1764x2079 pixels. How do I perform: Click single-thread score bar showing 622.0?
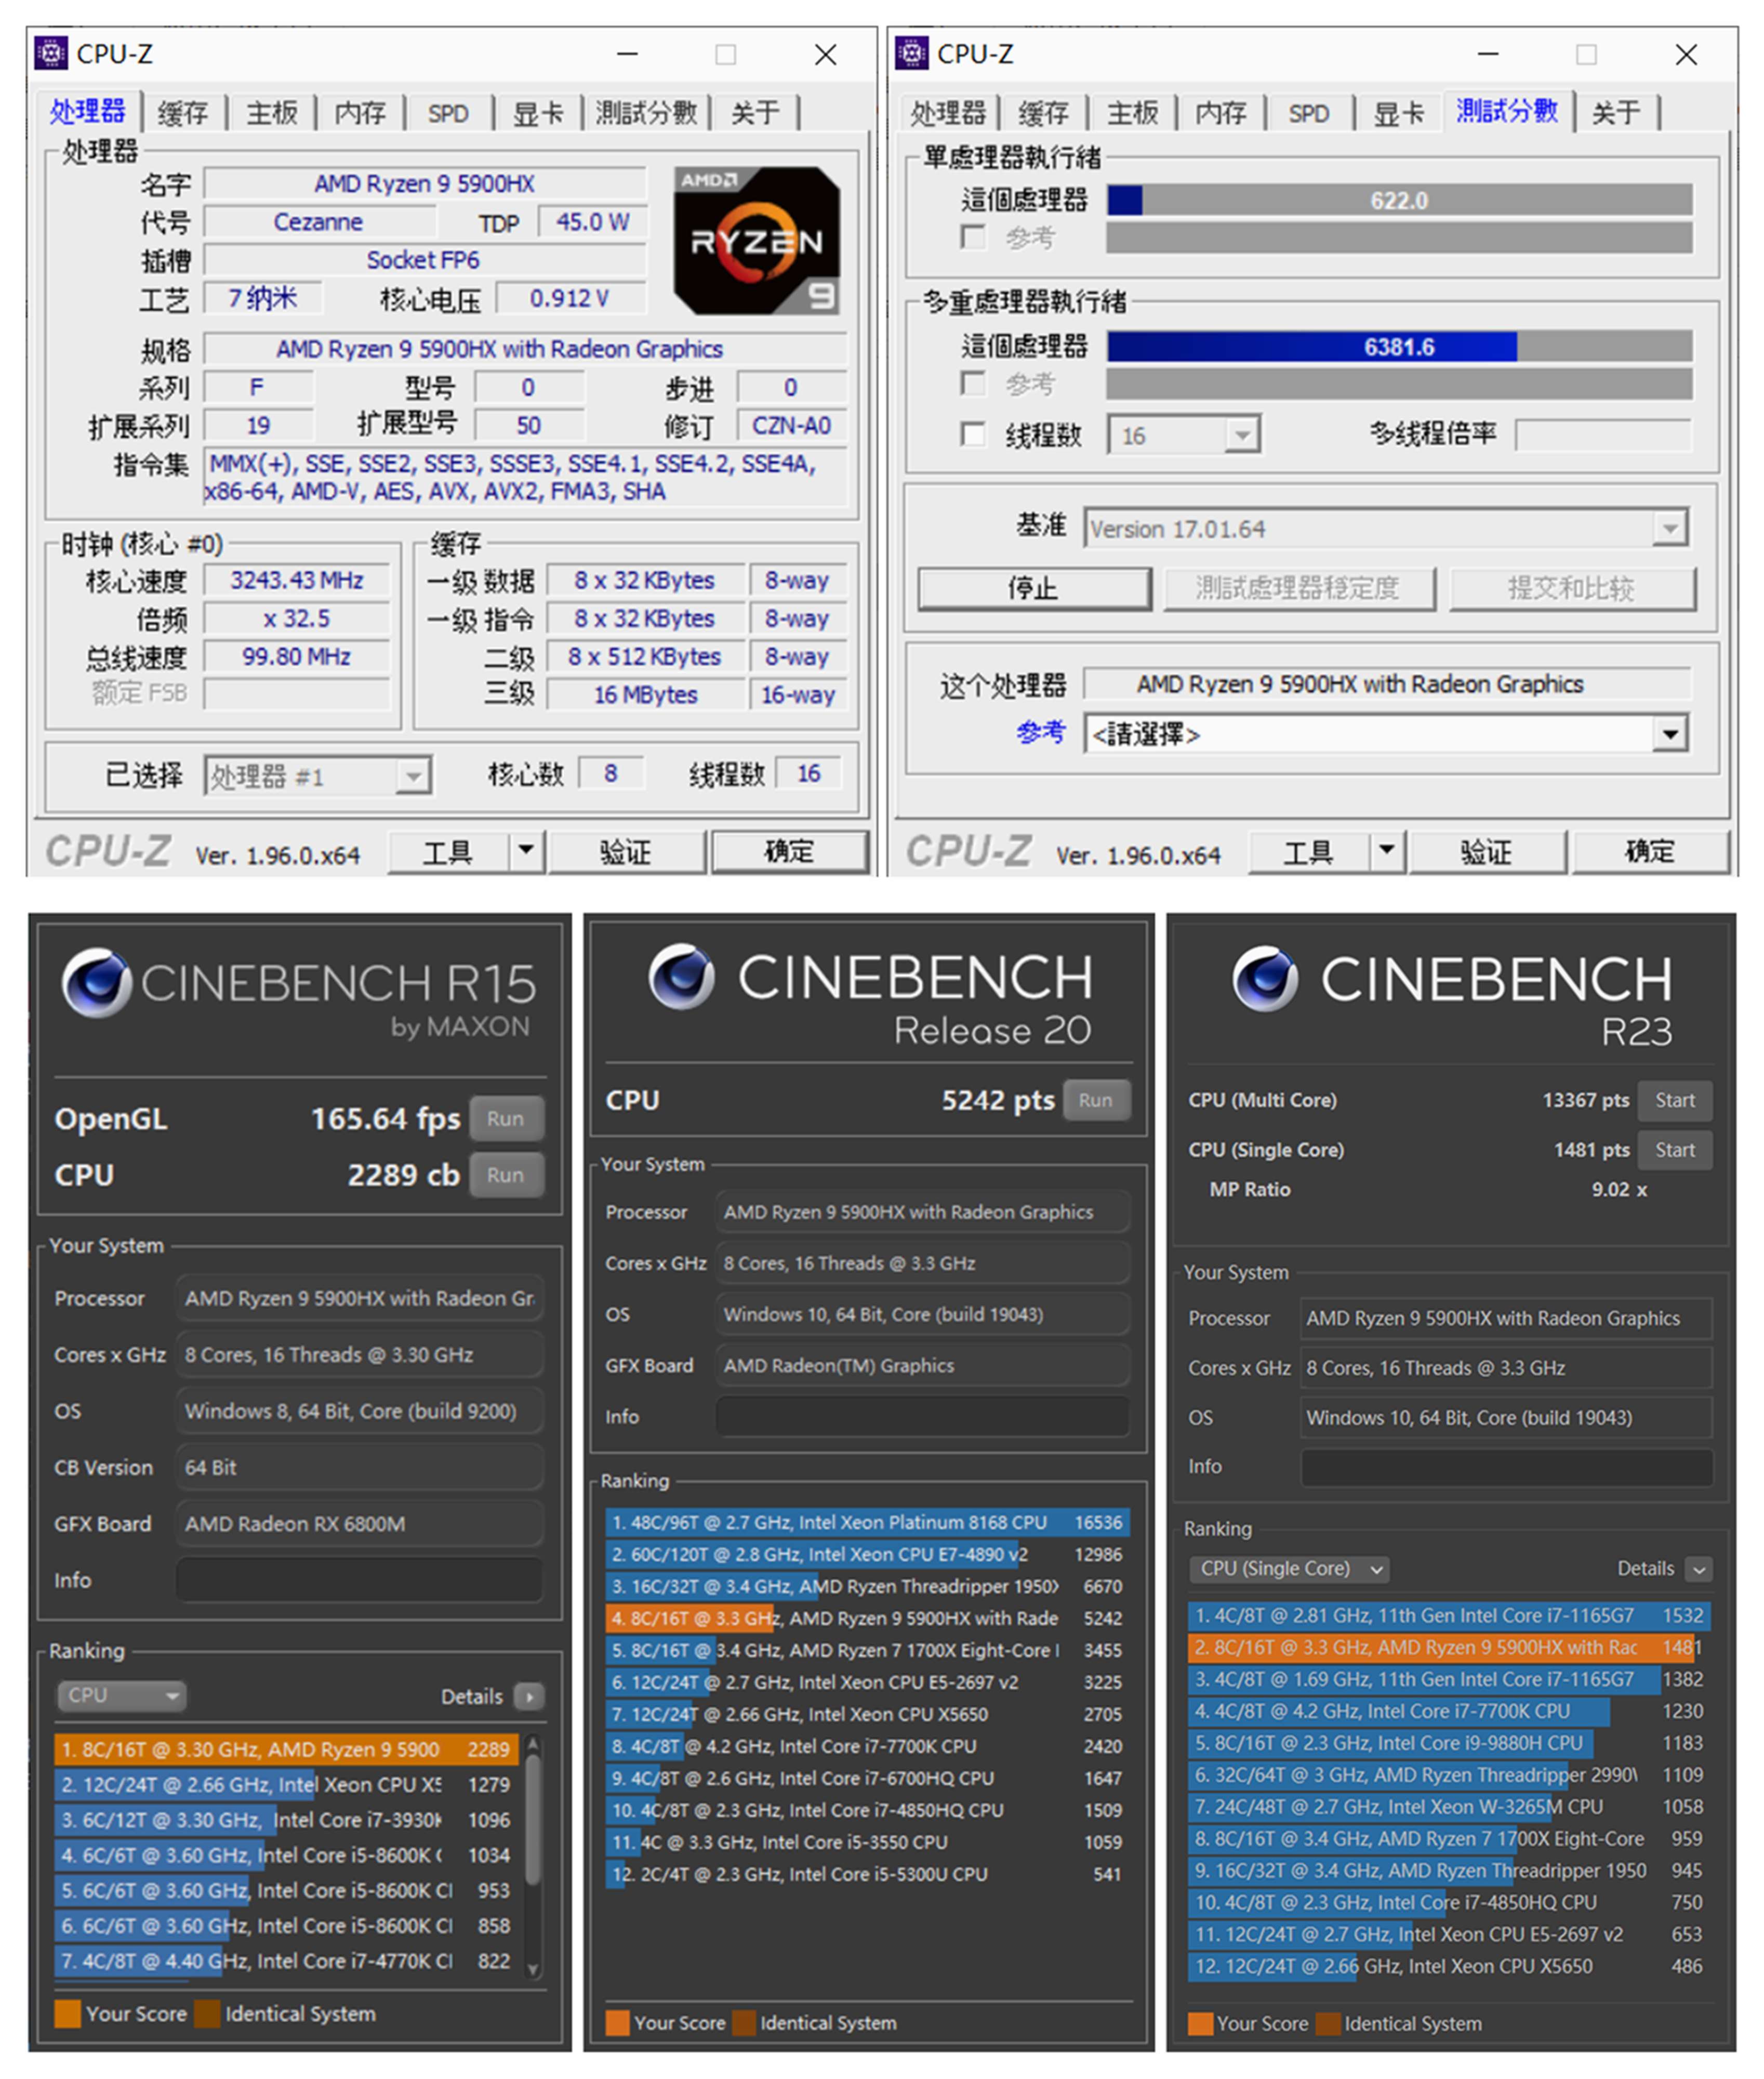coord(1399,200)
